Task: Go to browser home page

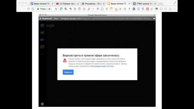Action: (x=33, y=9)
